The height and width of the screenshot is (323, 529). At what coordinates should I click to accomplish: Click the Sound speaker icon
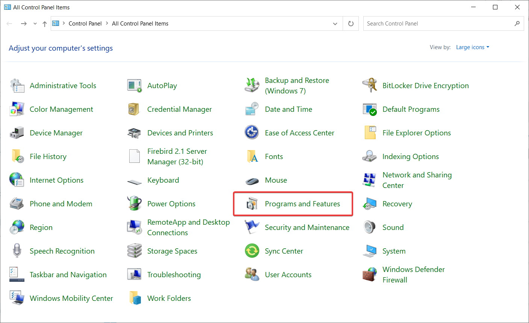coord(370,228)
